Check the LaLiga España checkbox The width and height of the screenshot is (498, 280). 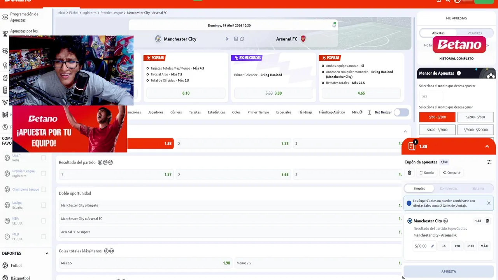44,205
